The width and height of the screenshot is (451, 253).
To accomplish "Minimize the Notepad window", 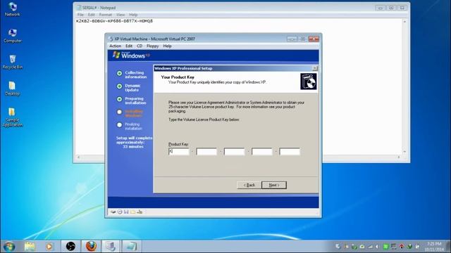I will point(381,8).
